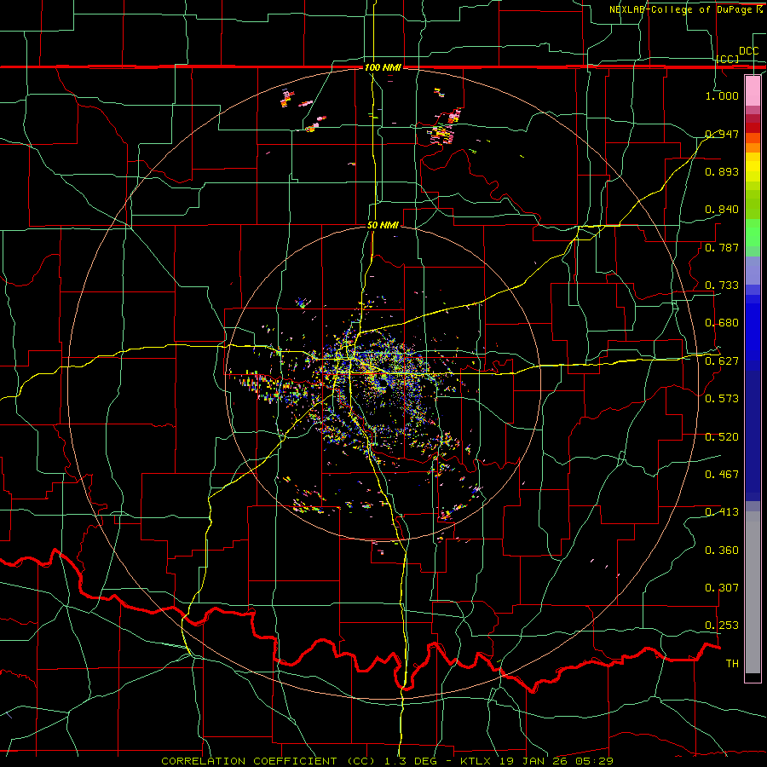
Task: Pick the pink band atop the color scale
Action: [753, 90]
